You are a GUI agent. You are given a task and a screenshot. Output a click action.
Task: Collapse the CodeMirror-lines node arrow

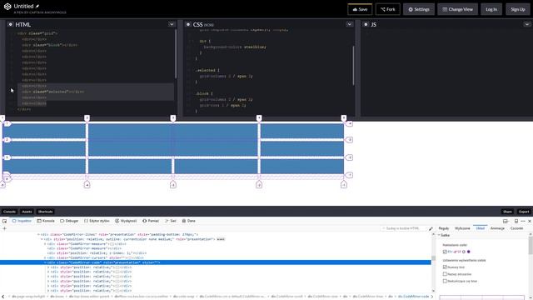(x=38, y=235)
